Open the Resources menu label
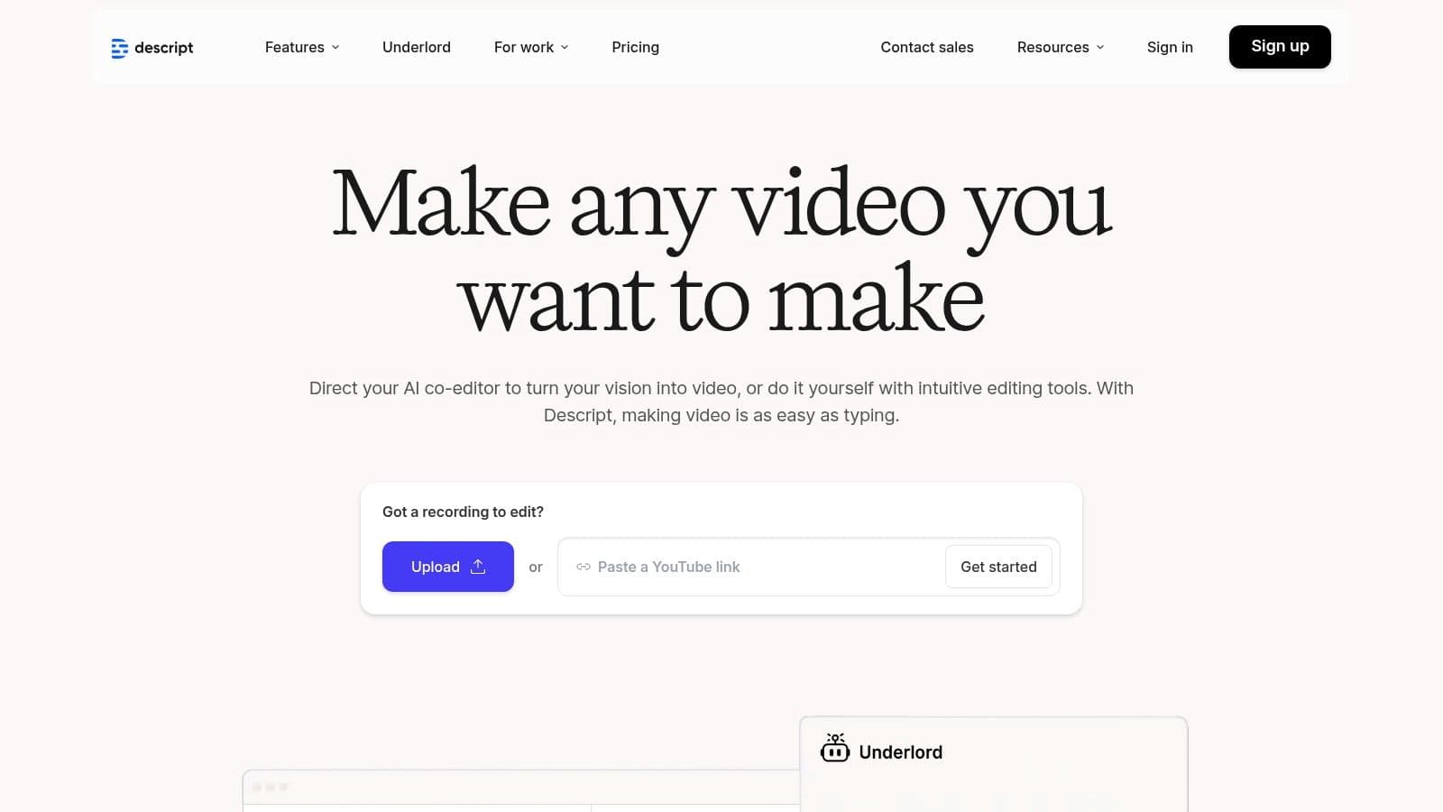 [x=1052, y=47]
